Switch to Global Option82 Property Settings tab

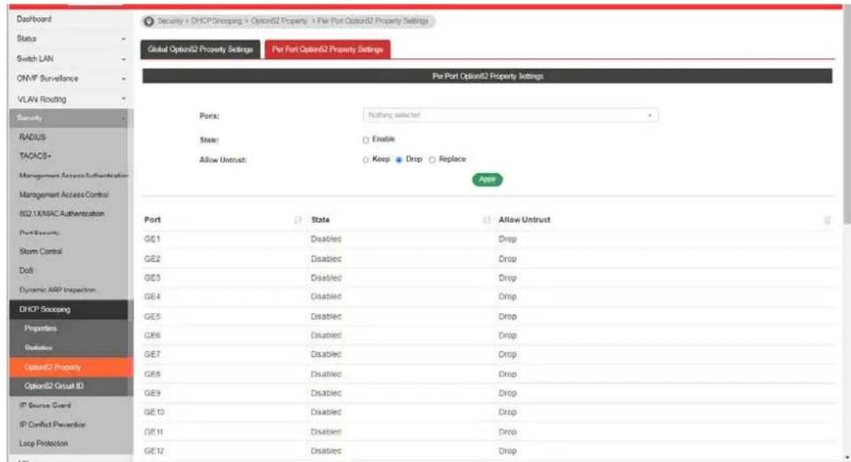pyautogui.click(x=200, y=49)
